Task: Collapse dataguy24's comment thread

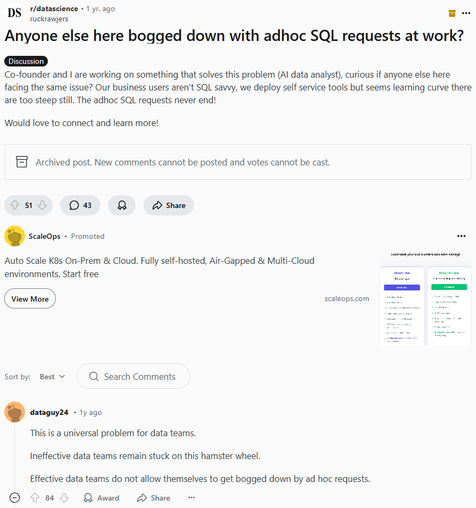Action: [x=15, y=498]
